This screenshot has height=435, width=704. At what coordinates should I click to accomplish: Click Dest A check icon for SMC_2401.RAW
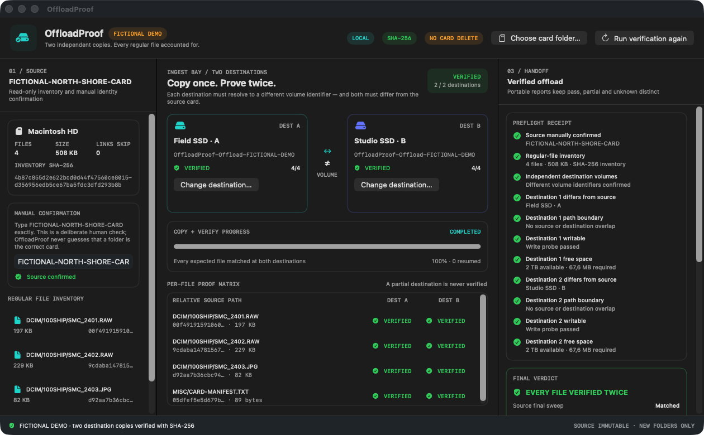pyautogui.click(x=375, y=321)
